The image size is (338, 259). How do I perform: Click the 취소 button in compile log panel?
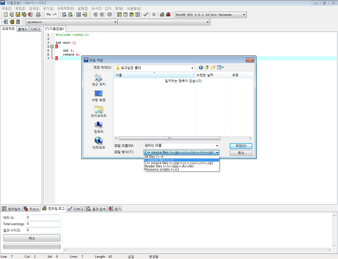click(32, 238)
